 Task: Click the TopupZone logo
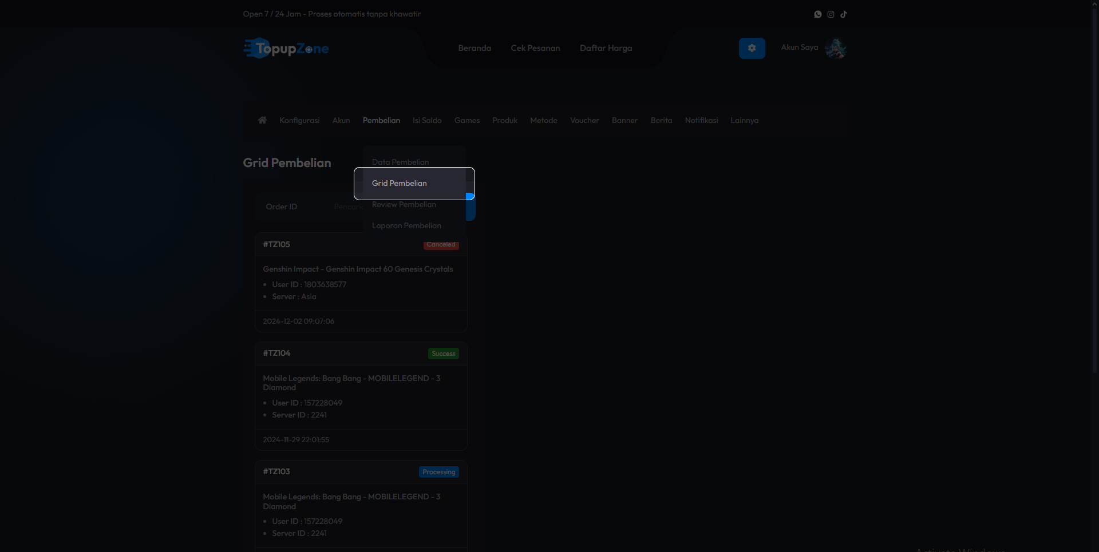286,49
